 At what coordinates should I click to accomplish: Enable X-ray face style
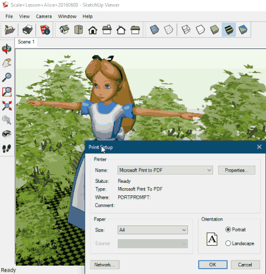(154, 30)
